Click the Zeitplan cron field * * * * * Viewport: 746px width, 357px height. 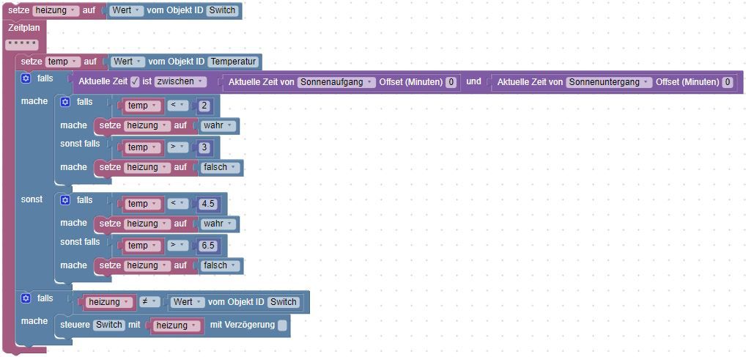pos(21,45)
